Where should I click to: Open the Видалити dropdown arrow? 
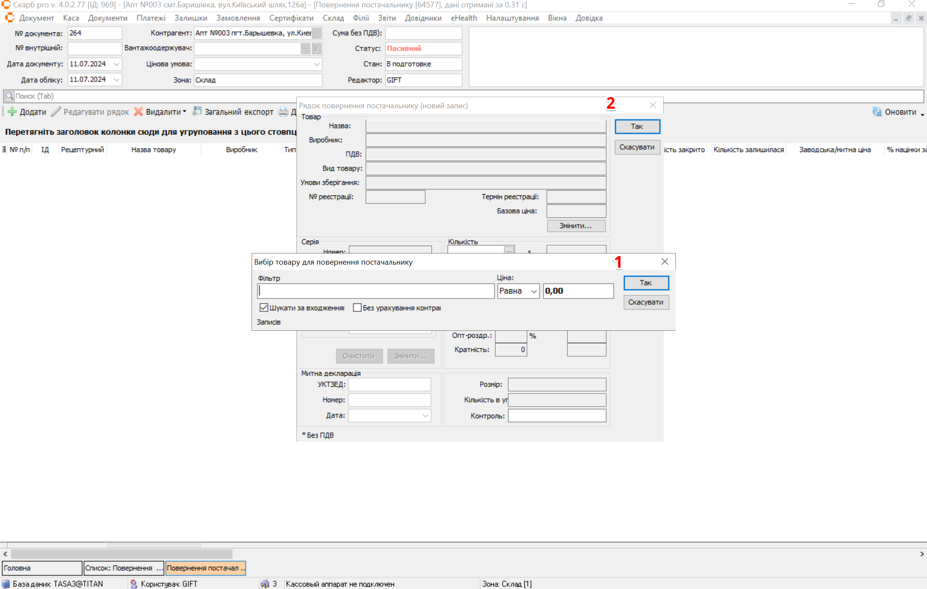click(x=185, y=112)
